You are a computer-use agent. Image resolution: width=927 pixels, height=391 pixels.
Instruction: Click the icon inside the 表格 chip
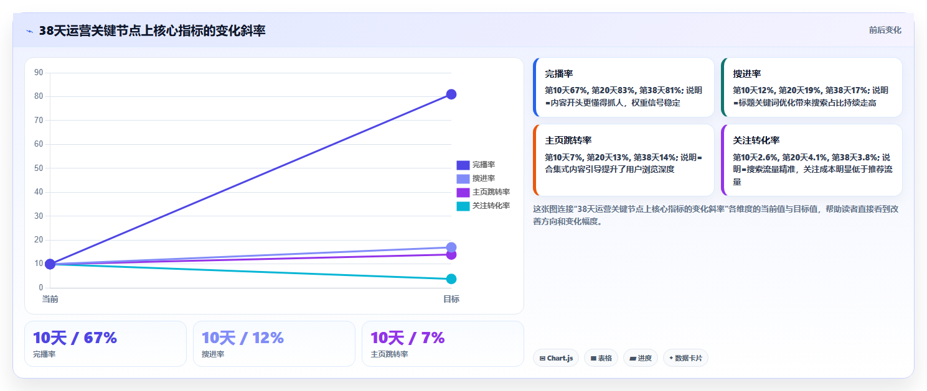coord(593,359)
